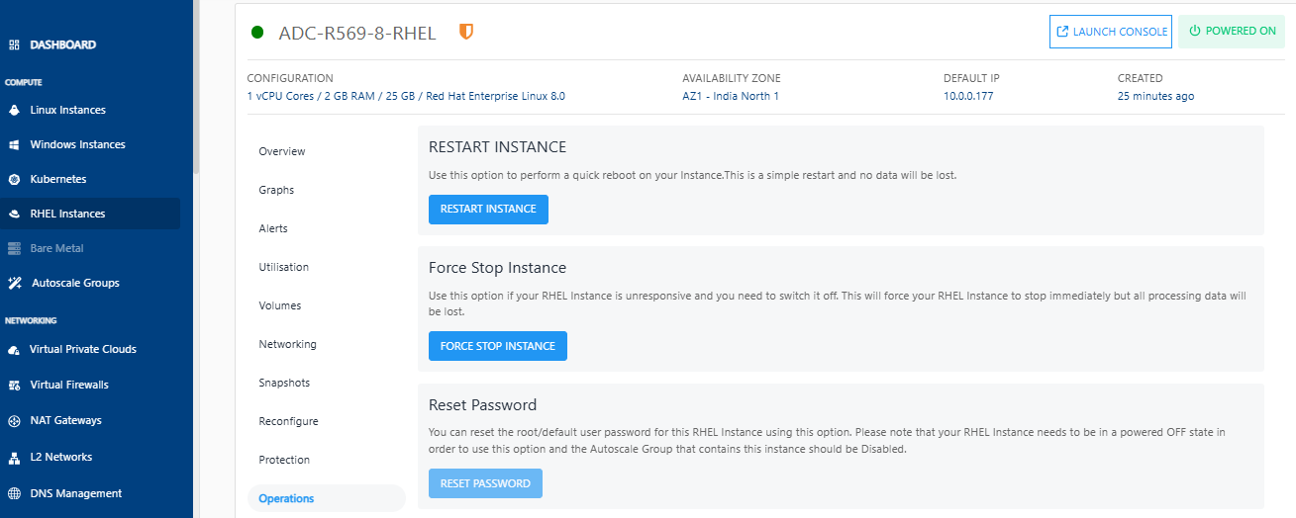Click the Linux Instances penguin icon

point(14,110)
